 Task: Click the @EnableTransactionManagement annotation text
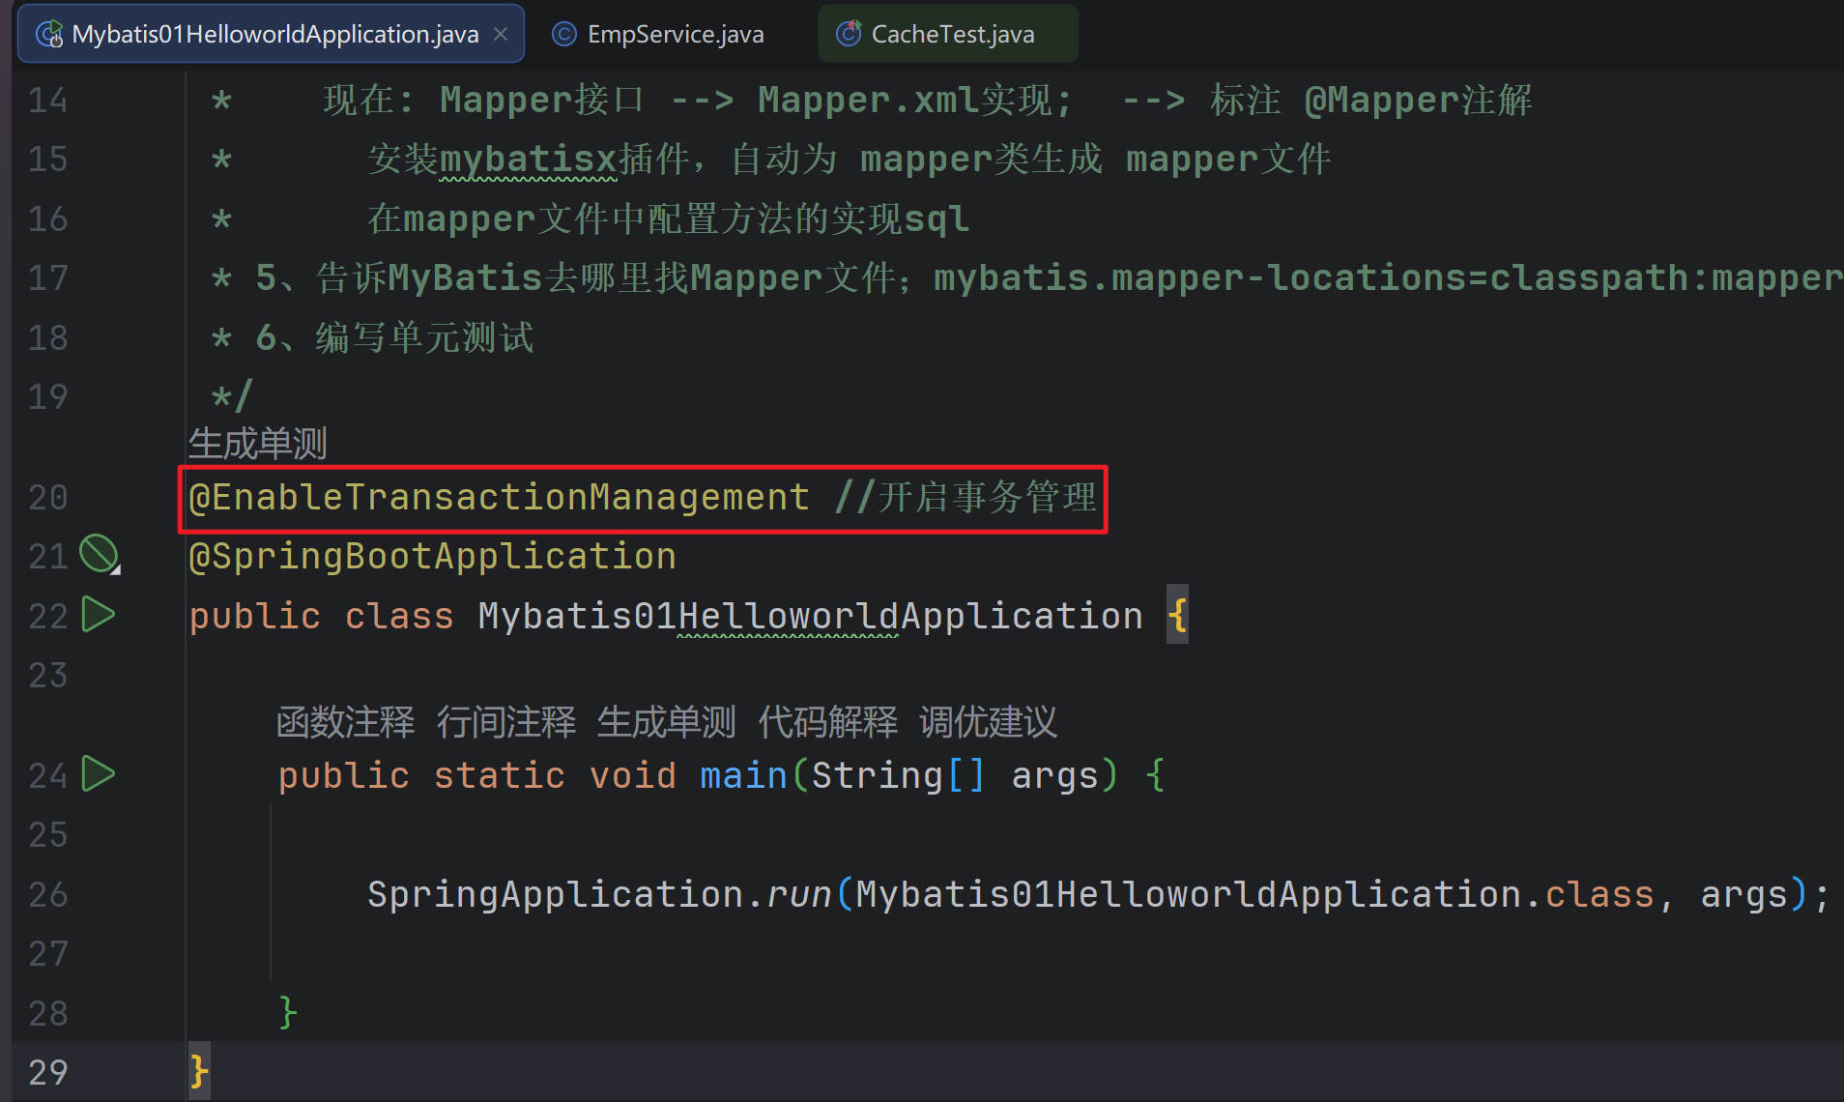pyautogui.click(x=499, y=497)
